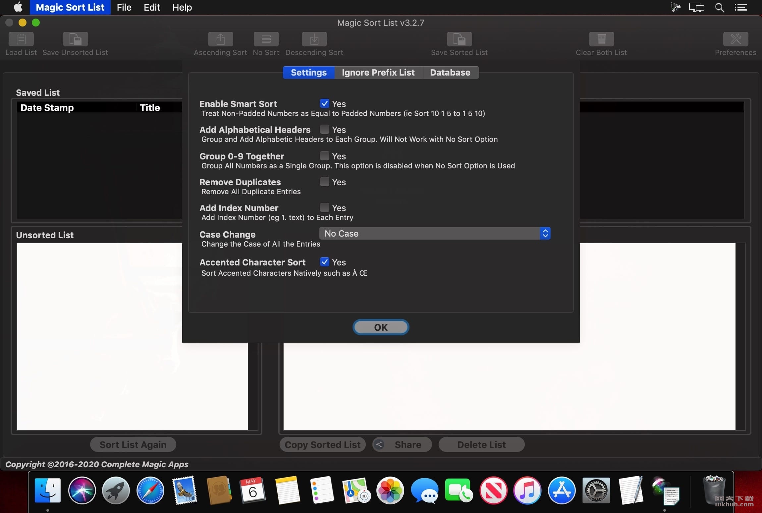Open the File menu
Viewport: 762px width, 513px height.
[124, 7]
